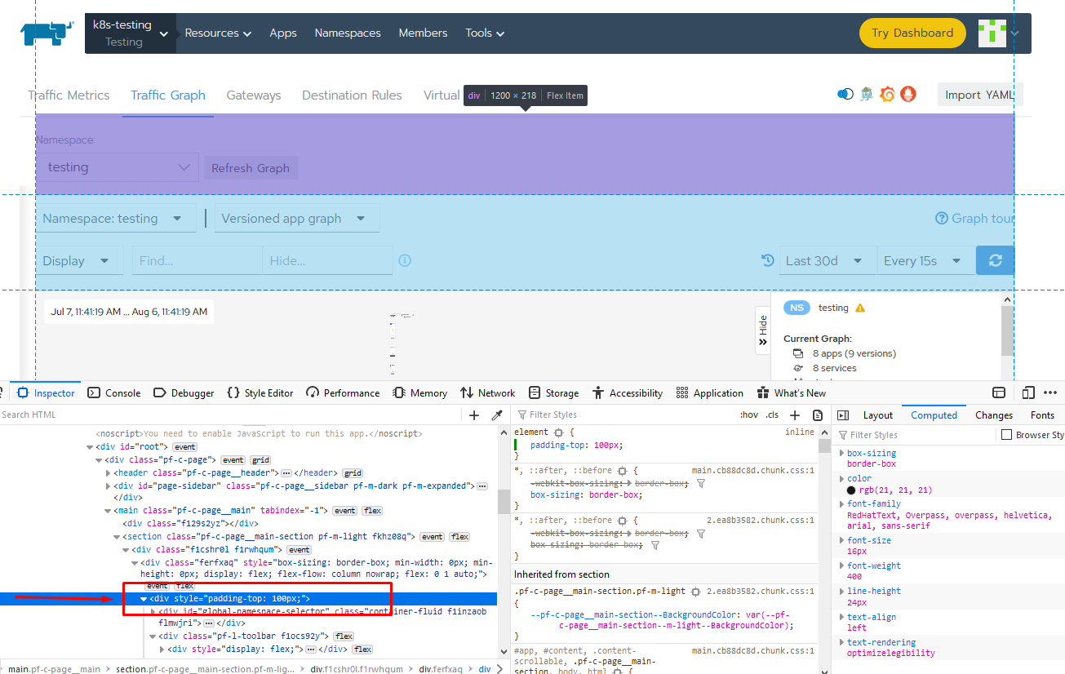Click the info icon next to the Hide field
This screenshot has width=1065, height=674.
pyautogui.click(x=404, y=260)
